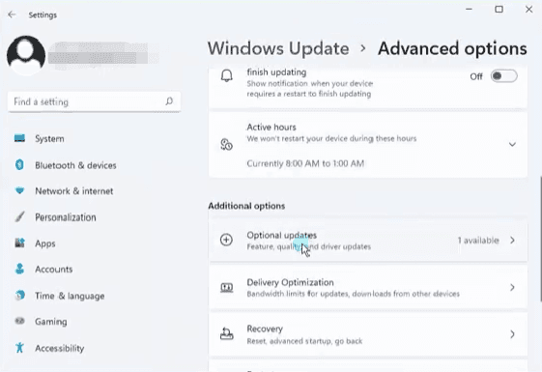542x372 pixels.
Task: Toggle the finish updating notification switch
Action: 504,76
